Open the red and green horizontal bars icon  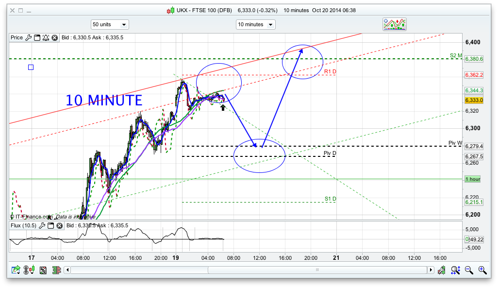click(56, 270)
